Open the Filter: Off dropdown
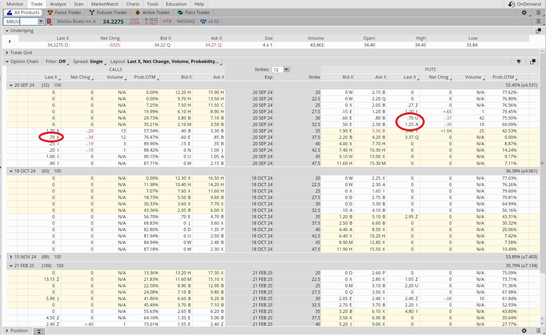This screenshot has width=546, height=335. (x=57, y=62)
